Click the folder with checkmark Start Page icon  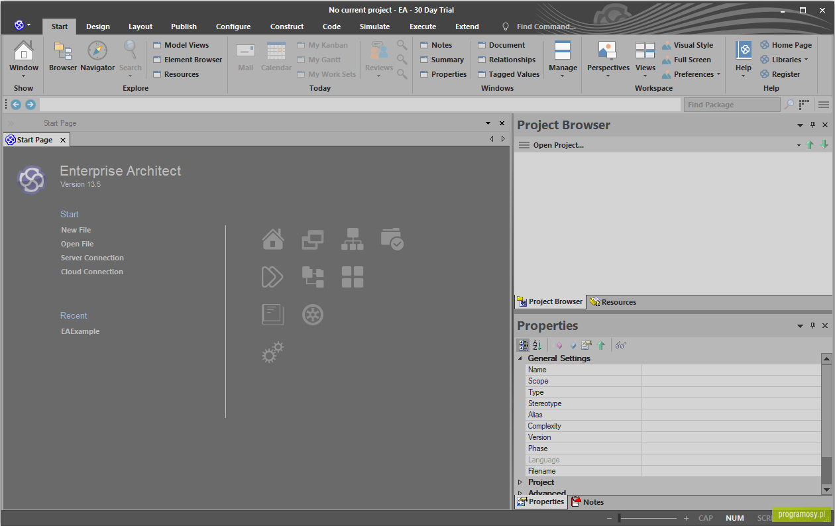point(392,238)
